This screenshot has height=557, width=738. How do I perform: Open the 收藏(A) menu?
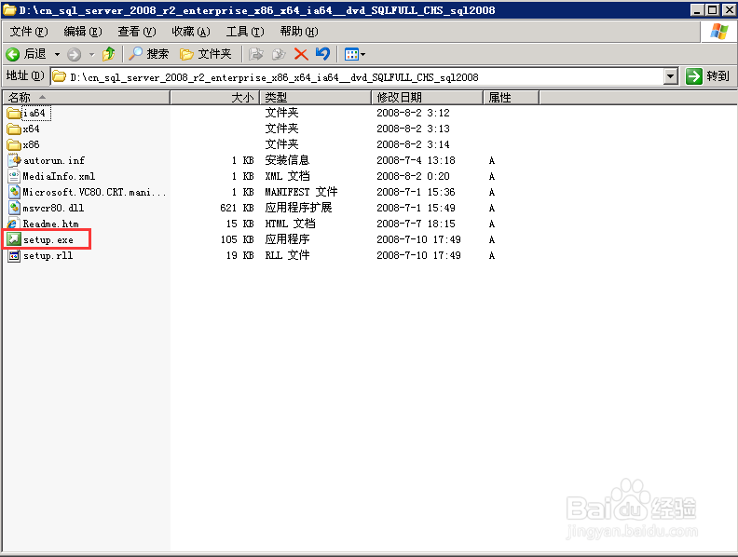pos(191,32)
